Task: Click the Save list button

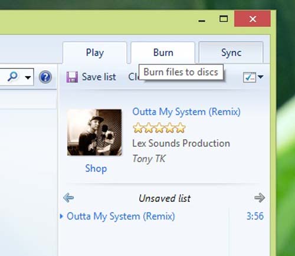Action: (x=91, y=77)
